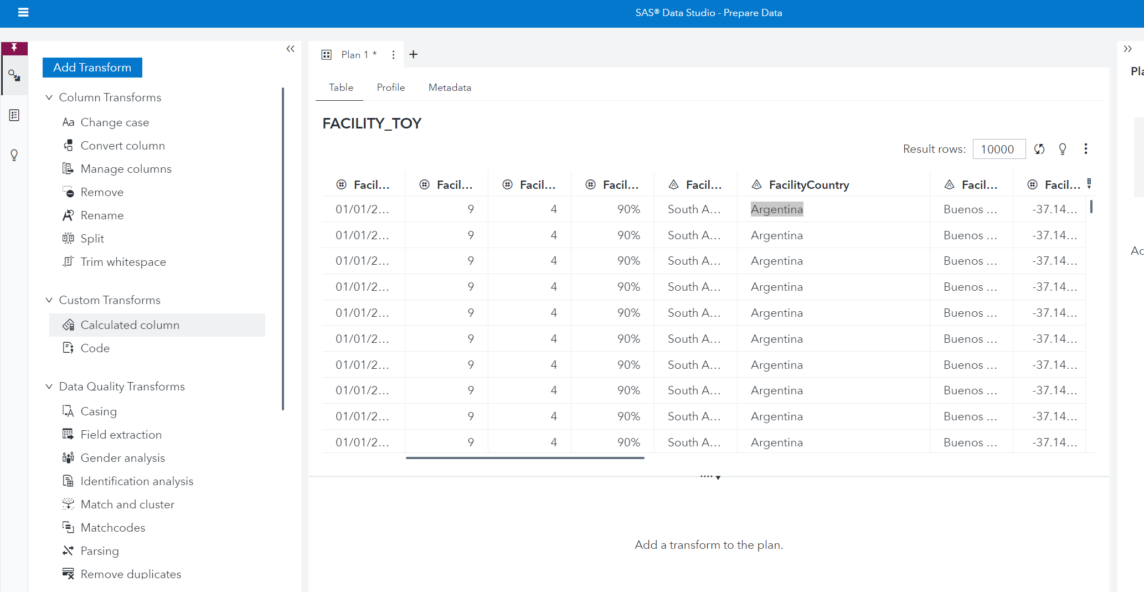Switch to the Profile tab
This screenshot has height=592, width=1144.
[x=390, y=87]
